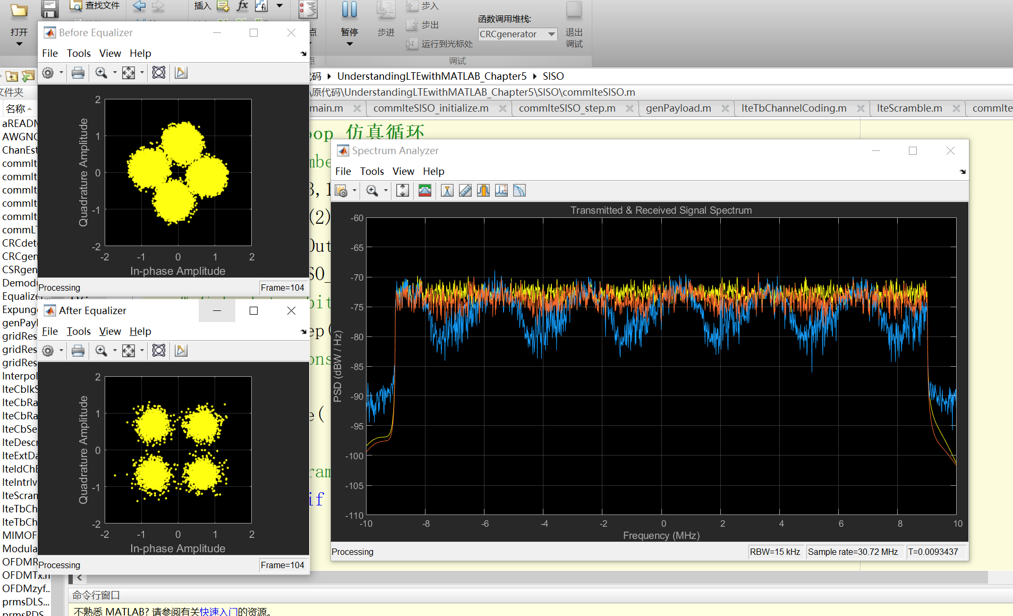This screenshot has height=616, width=1013.
Task: Open configuration gear in Before Equalizer
Action: [48, 73]
